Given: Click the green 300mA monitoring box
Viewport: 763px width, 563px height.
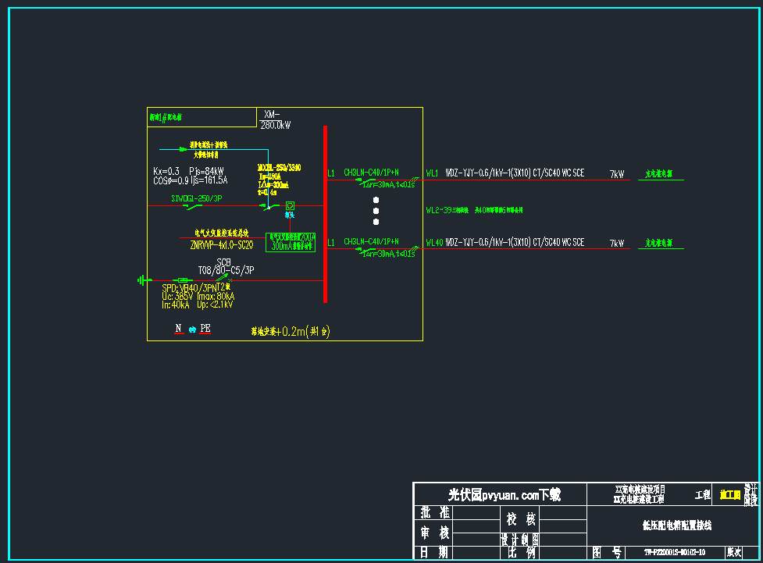Looking at the screenshot, I should point(291,241).
